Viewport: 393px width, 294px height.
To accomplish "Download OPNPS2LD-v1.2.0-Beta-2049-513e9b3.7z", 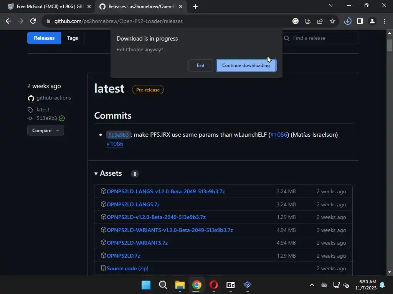I will [156, 217].
